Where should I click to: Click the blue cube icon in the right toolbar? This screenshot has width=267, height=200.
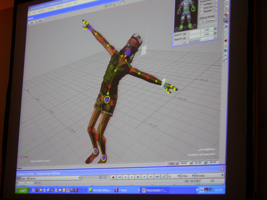click(226, 26)
